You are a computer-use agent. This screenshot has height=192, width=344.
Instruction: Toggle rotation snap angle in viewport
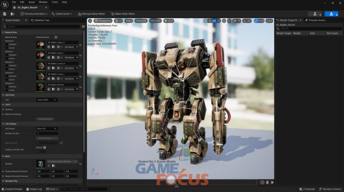tap(248, 21)
